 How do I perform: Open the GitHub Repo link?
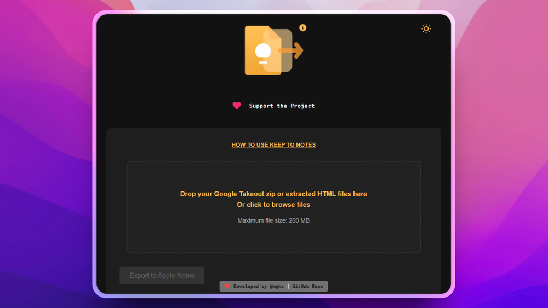pos(307,286)
